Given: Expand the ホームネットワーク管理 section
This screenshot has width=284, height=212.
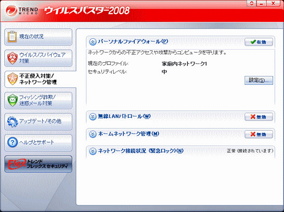Looking at the screenshot, I should [x=93, y=134].
